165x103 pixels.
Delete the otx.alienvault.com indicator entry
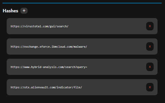pos(150,87)
